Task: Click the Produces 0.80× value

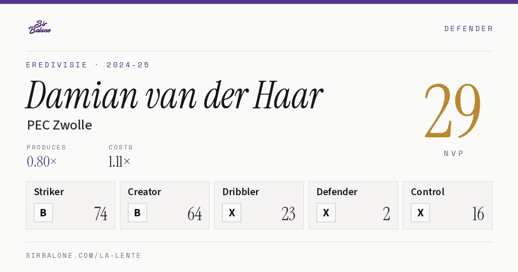Action: [x=42, y=161]
